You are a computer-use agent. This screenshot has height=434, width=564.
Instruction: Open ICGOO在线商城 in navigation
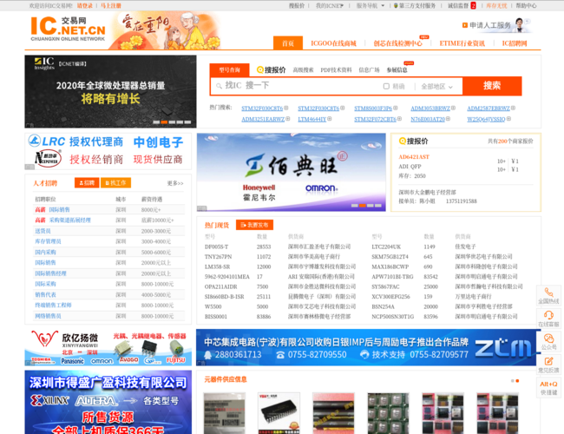pos(333,43)
